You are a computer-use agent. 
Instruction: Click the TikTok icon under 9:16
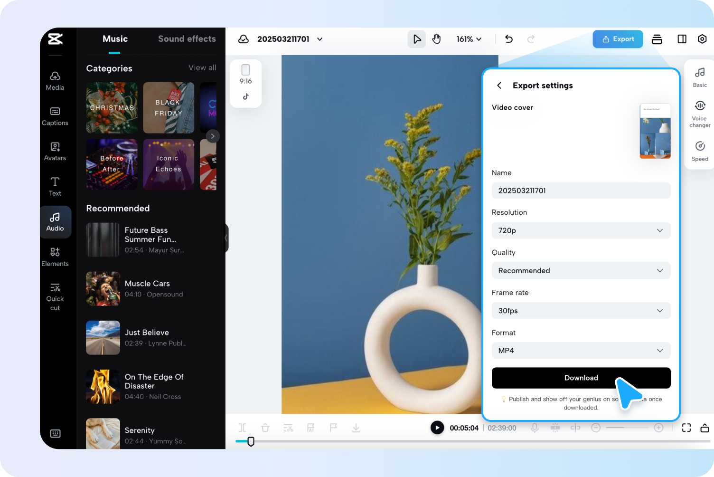[x=246, y=96]
